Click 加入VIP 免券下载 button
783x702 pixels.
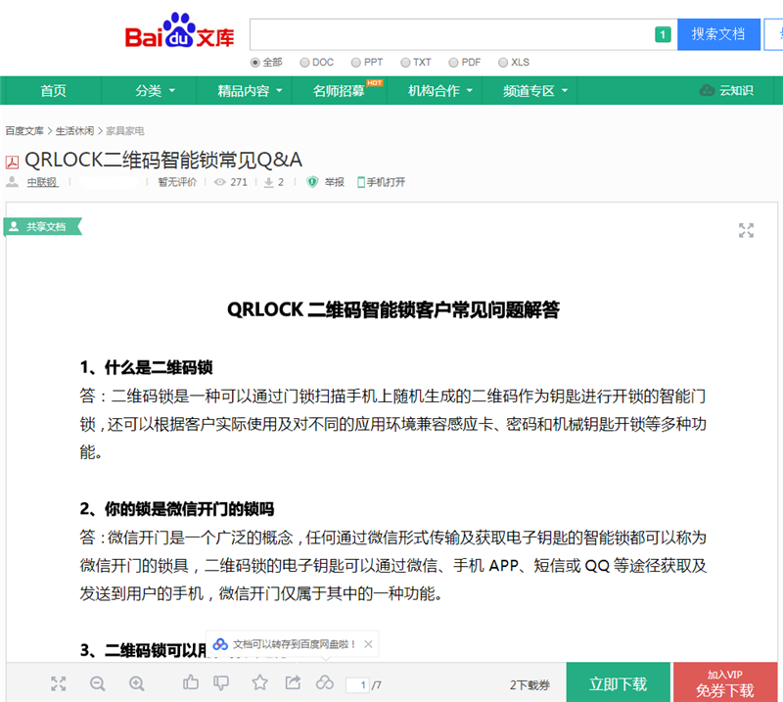[x=725, y=683]
